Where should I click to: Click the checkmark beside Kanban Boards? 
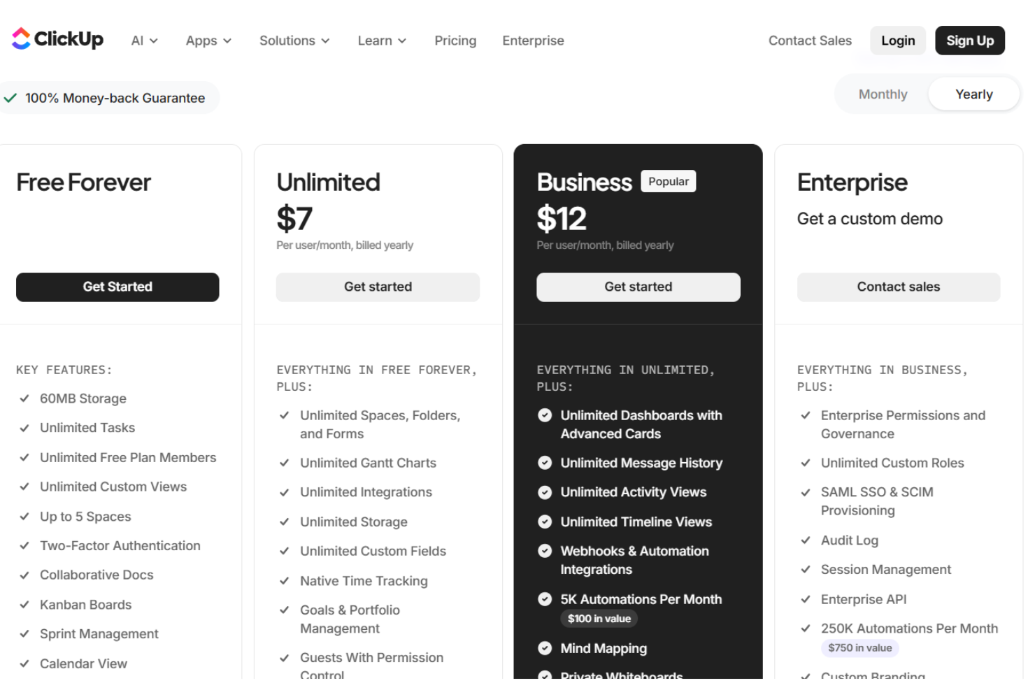tap(24, 605)
